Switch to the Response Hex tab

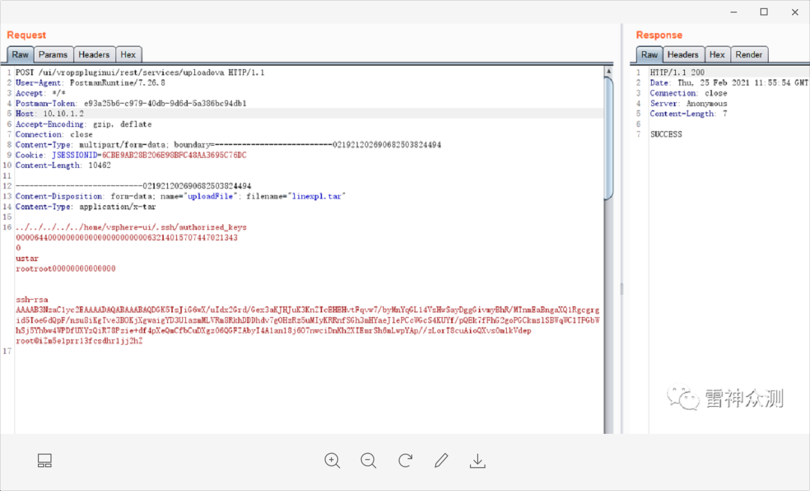click(717, 54)
